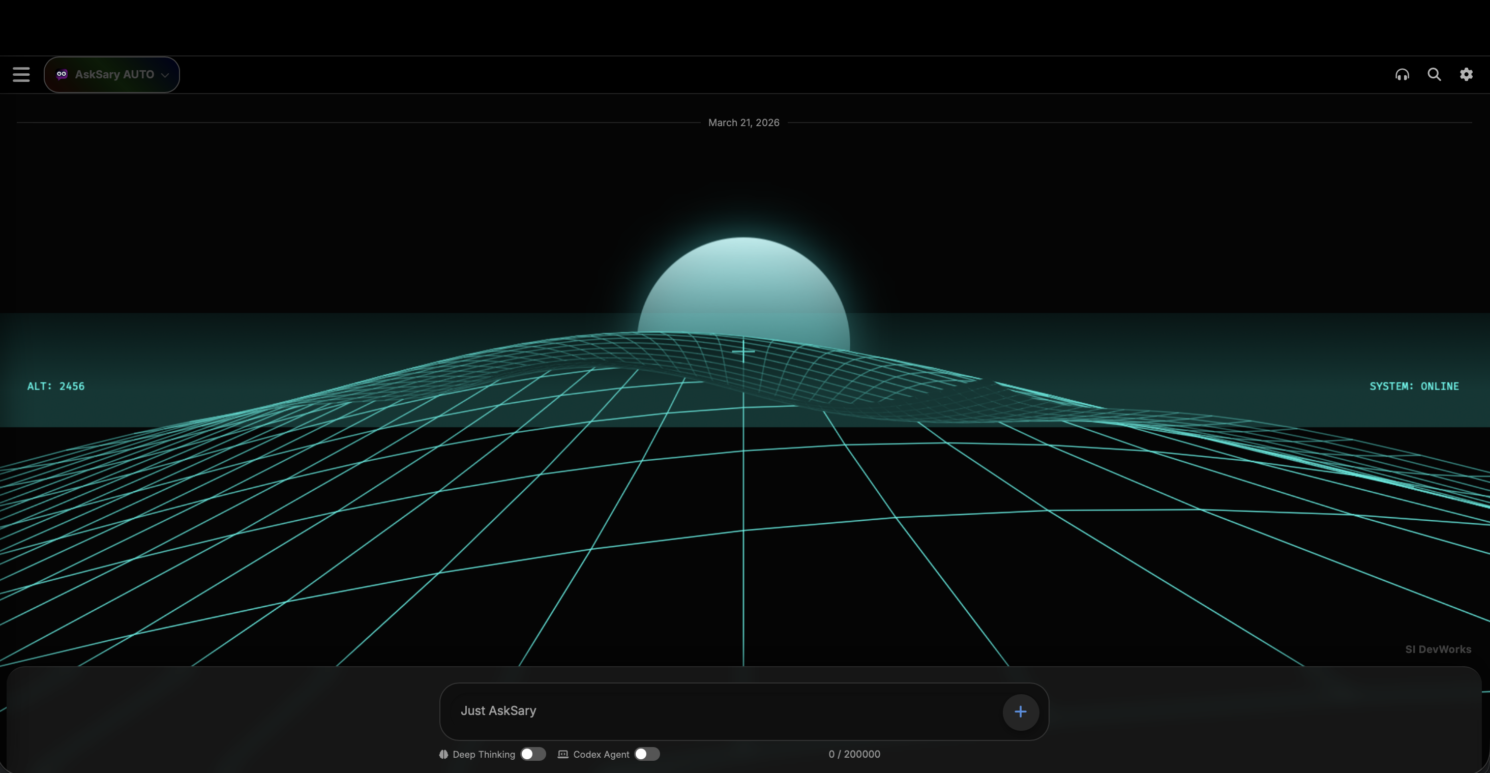The width and height of the screenshot is (1490, 773).
Task: Click the 0 / 200000 character counter
Action: click(x=854, y=754)
